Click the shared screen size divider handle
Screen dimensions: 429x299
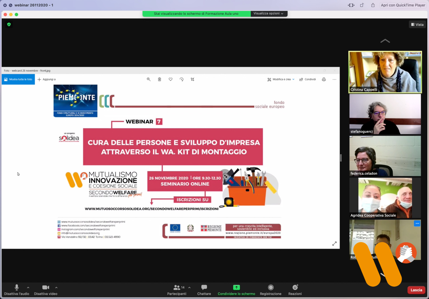click(341, 158)
